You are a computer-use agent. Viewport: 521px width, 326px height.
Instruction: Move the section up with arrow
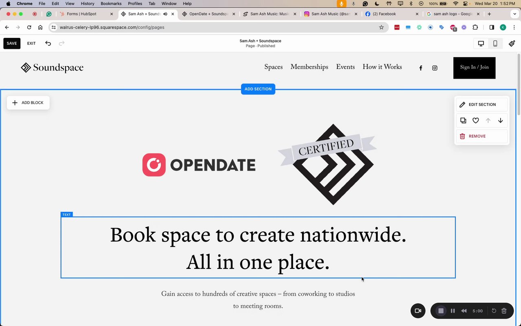488,120
